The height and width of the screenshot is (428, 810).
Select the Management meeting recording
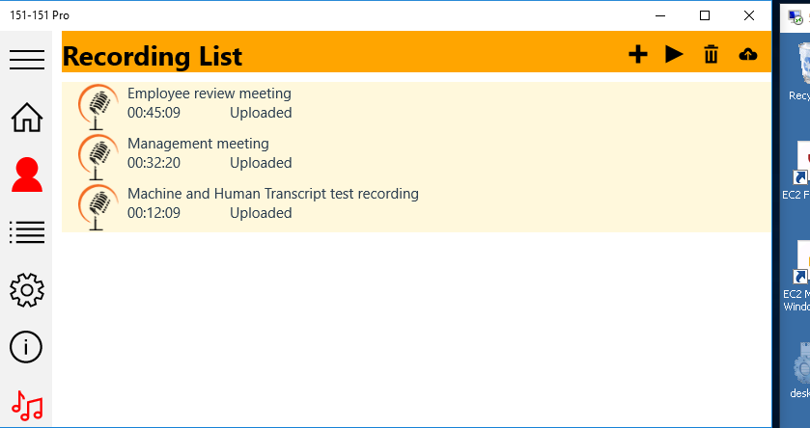(198, 144)
